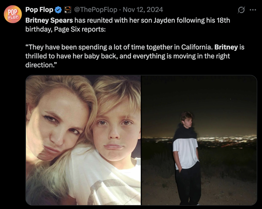This screenshot has width=262, height=209.
Task: Open the Pop Flop profile avatar
Action: (13, 14)
